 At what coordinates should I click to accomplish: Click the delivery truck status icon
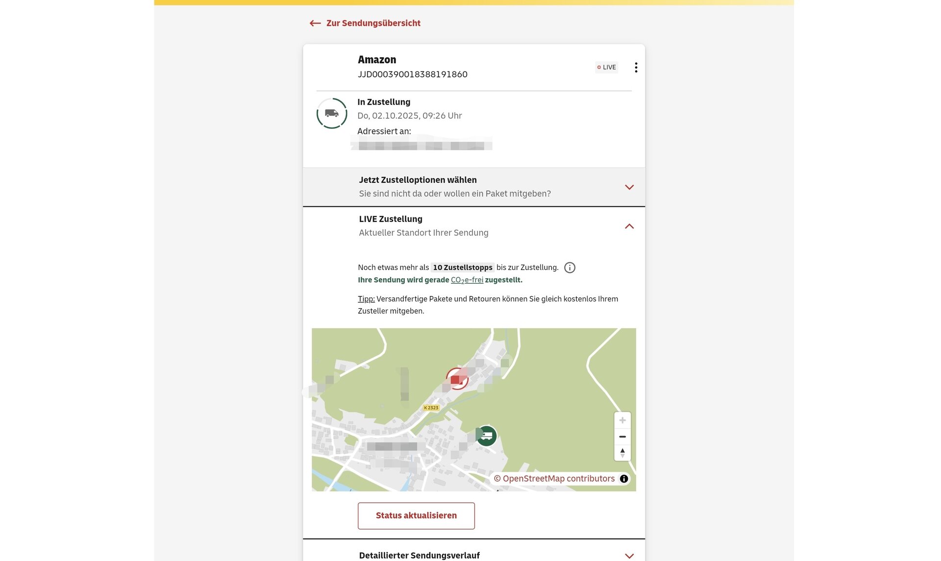(x=332, y=114)
